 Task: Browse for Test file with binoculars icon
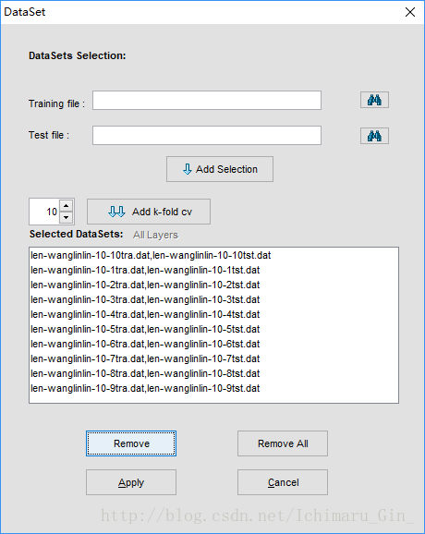[x=374, y=136]
